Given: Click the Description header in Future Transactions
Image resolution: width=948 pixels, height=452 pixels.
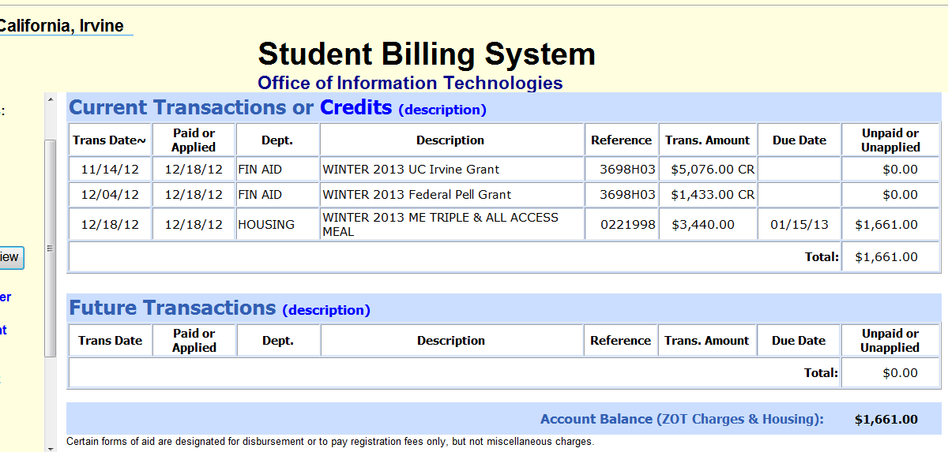Looking at the screenshot, I should tap(451, 341).
